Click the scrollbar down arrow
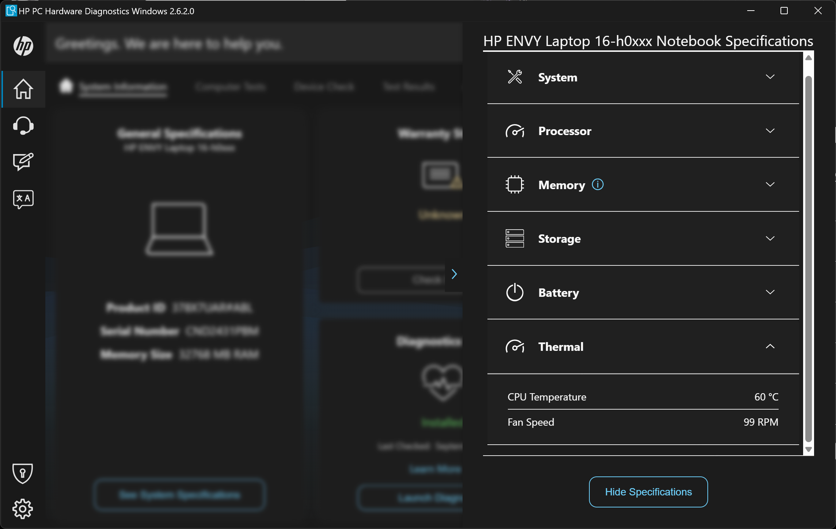Image resolution: width=836 pixels, height=529 pixels. 809,450
